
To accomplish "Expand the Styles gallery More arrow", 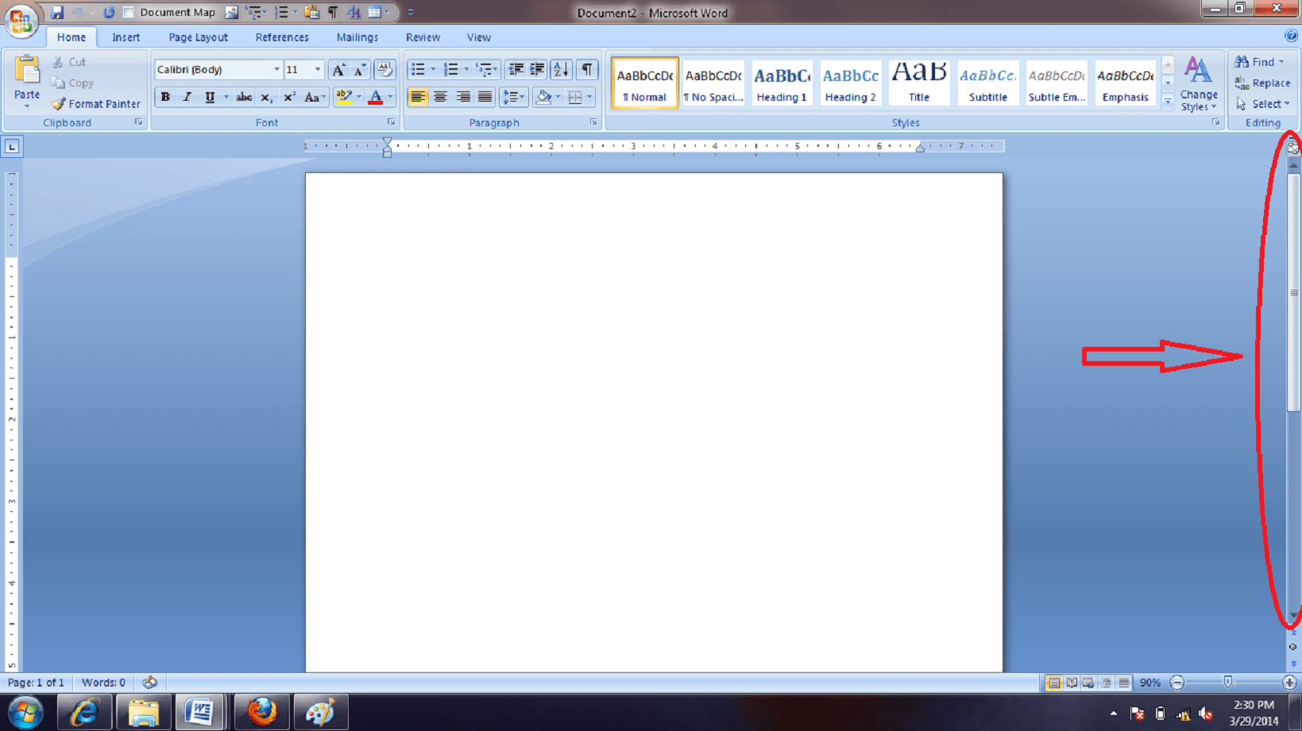I will [x=1168, y=101].
